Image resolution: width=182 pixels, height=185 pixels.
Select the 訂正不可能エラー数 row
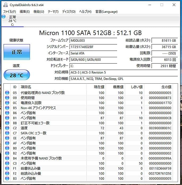[88, 123]
